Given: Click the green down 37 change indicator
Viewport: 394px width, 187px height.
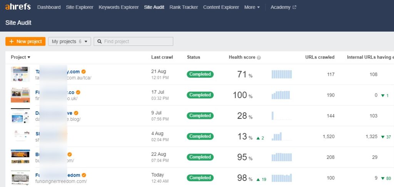Looking at the screenshot, I should tap(386, 137).
